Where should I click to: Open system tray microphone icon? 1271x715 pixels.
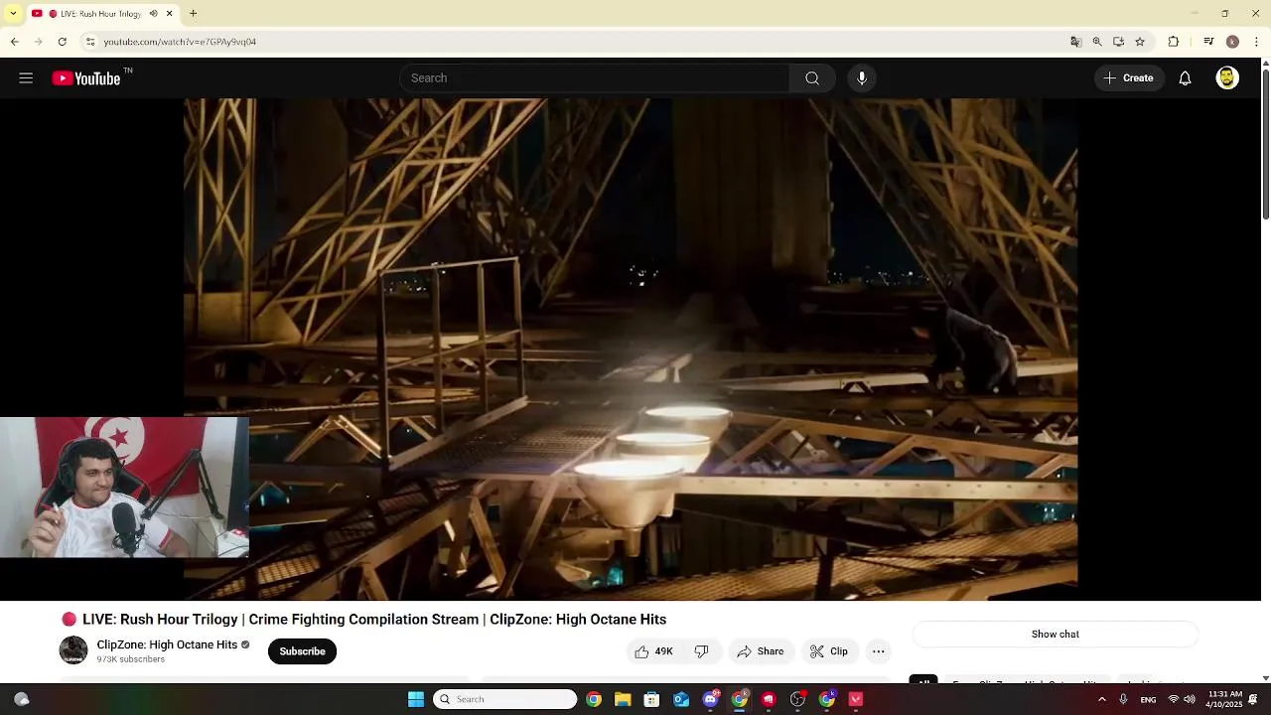[1123, 699]
